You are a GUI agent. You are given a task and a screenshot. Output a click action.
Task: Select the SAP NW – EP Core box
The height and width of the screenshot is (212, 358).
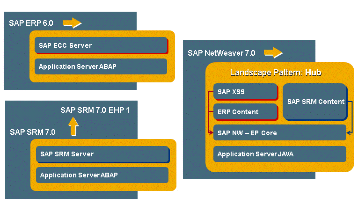tap(279, 133)
